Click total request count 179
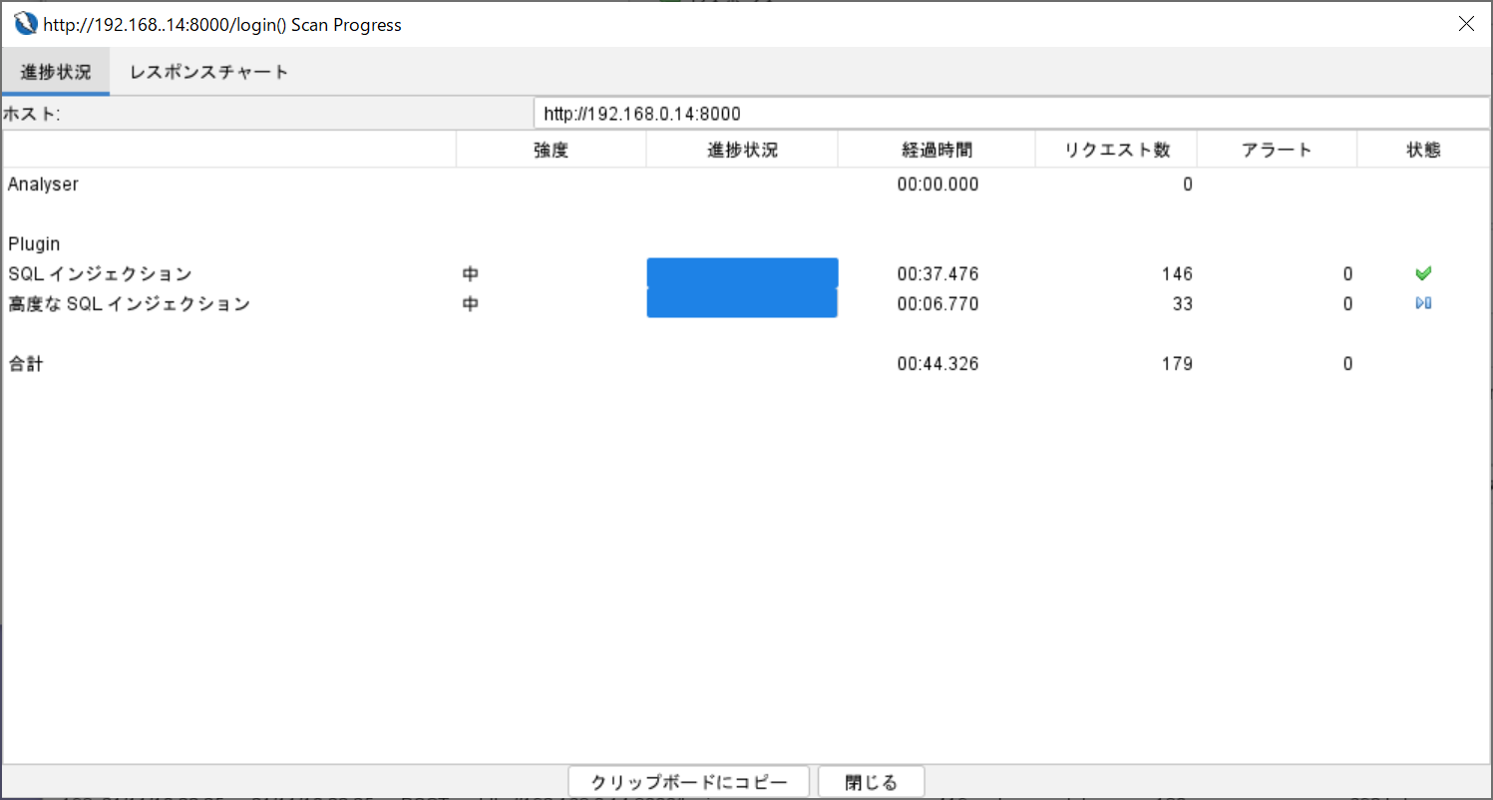 click(x=1177, y=364)
